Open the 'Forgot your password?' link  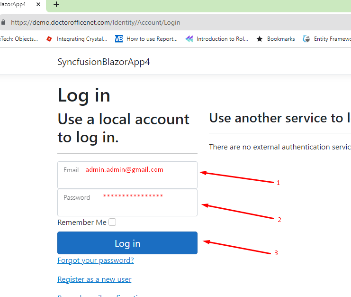pos(95,260)
